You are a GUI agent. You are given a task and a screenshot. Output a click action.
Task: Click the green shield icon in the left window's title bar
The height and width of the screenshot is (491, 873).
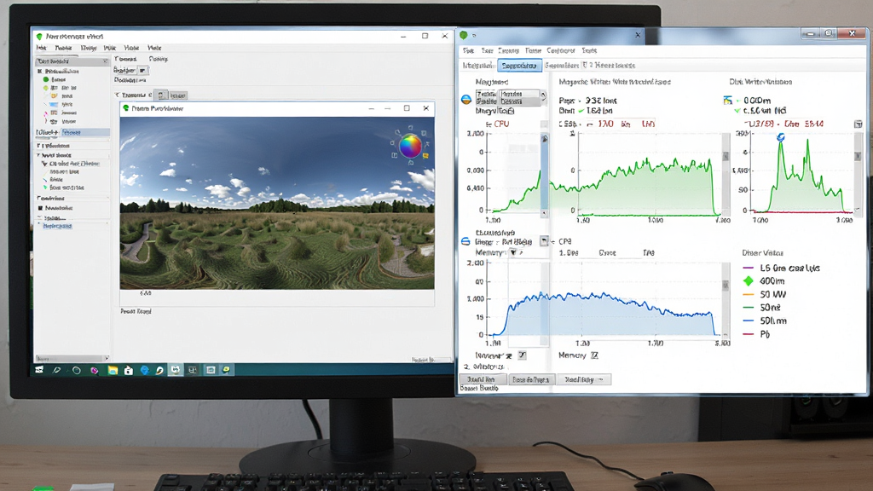click(x=39, y=36)
